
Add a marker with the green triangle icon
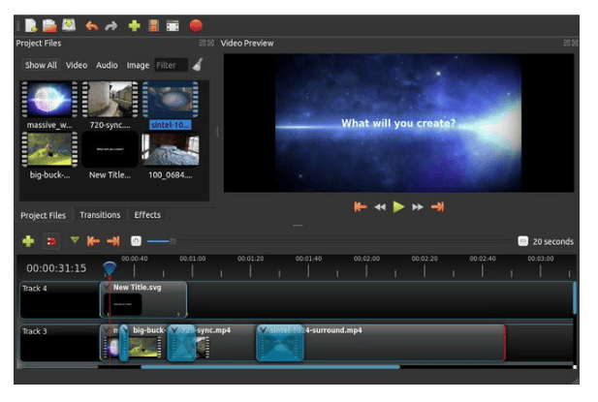coord(75,239)
